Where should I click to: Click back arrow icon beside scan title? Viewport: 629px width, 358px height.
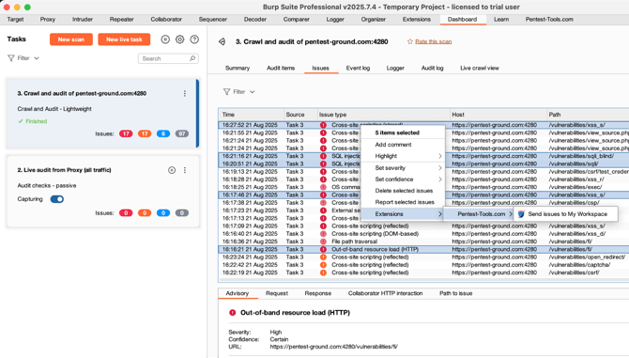pyautogui.click(x=222, y=41)
